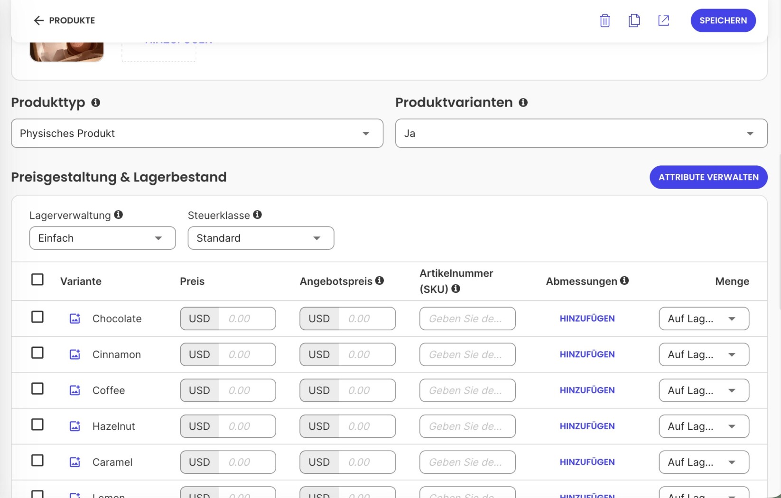Screen dimensions: 781x498
Task: Click the Angebotspreis info icon
Action: click(x=380, y=281)
